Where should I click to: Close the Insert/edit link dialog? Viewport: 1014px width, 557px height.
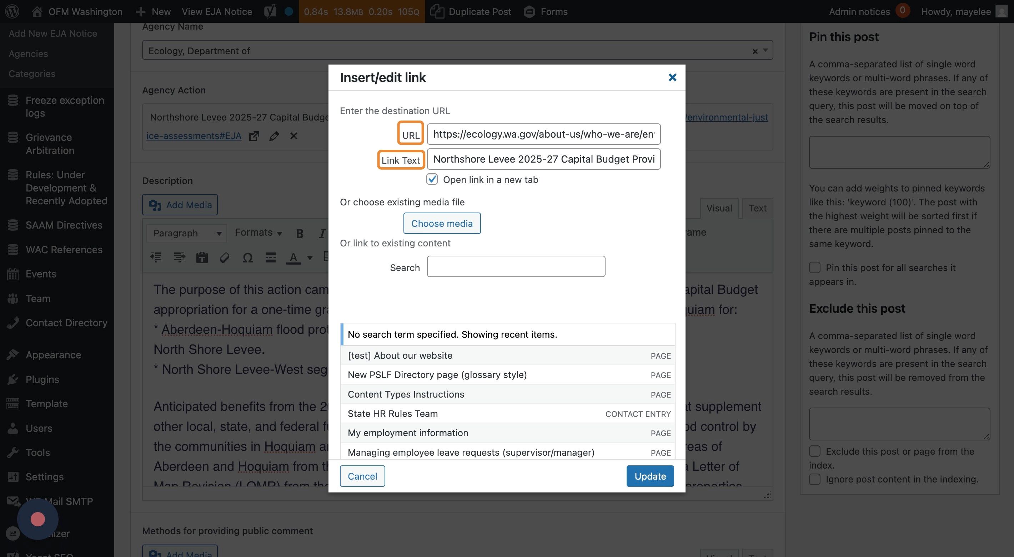pos(672,77)
